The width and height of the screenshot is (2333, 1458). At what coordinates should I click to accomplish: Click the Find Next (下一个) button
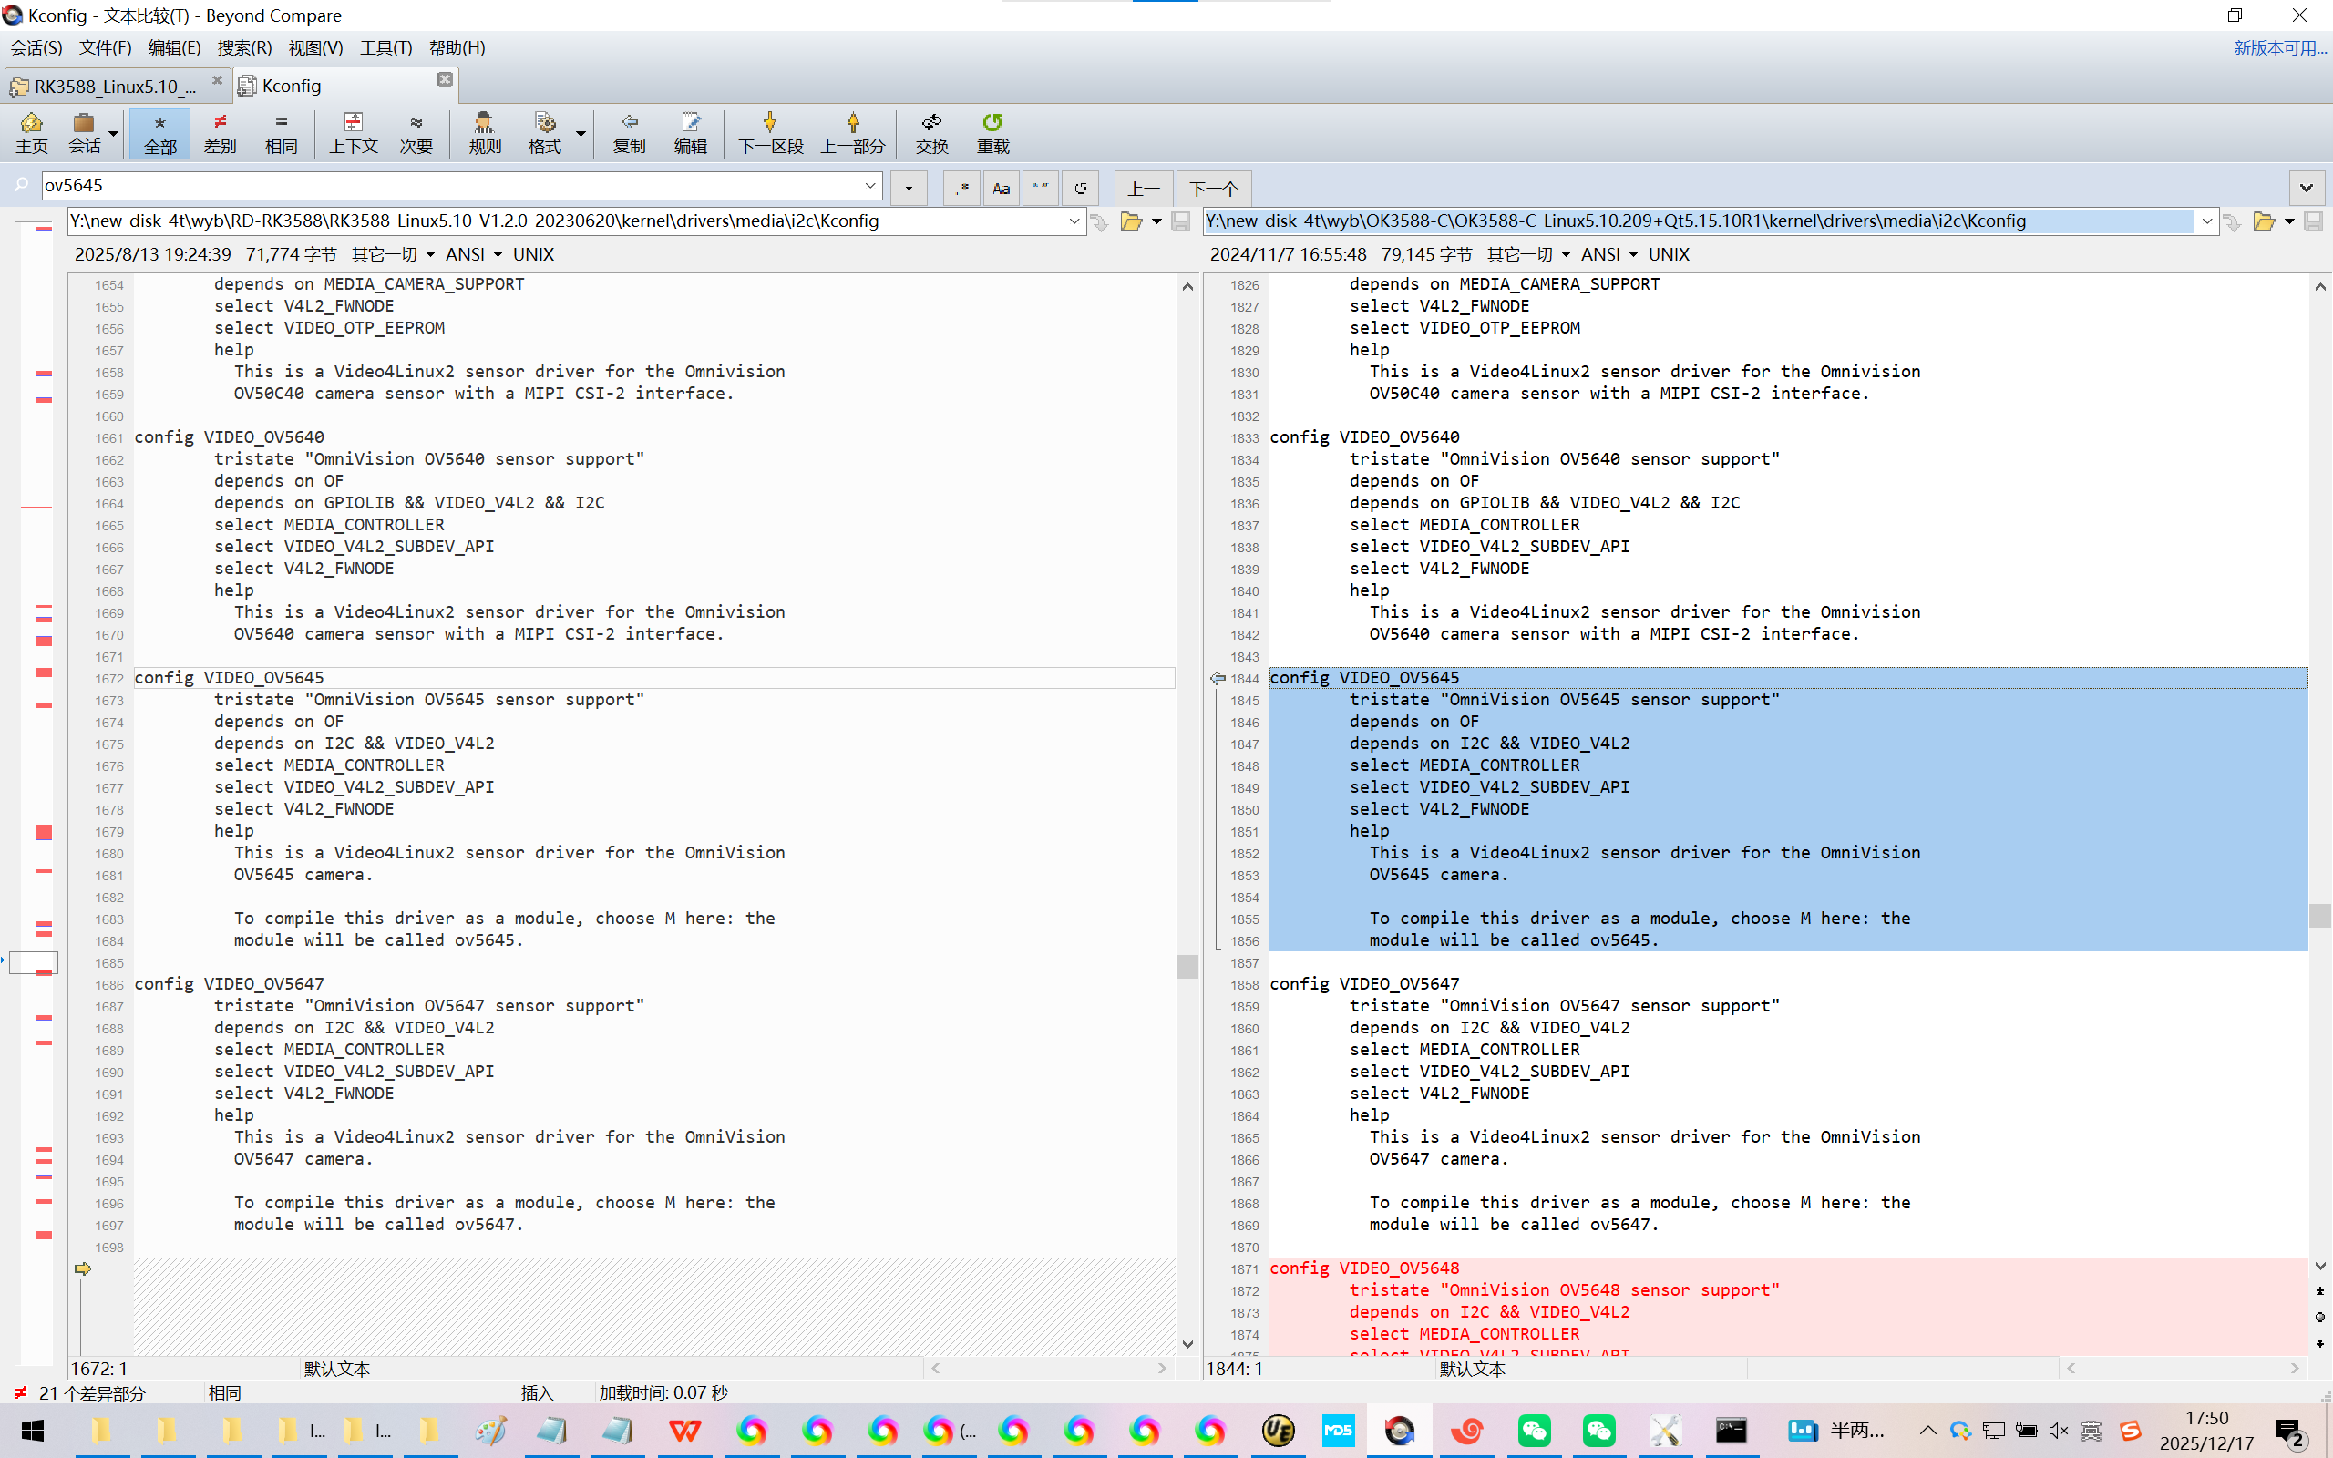pyautogui.click(x=1213, y=188)
